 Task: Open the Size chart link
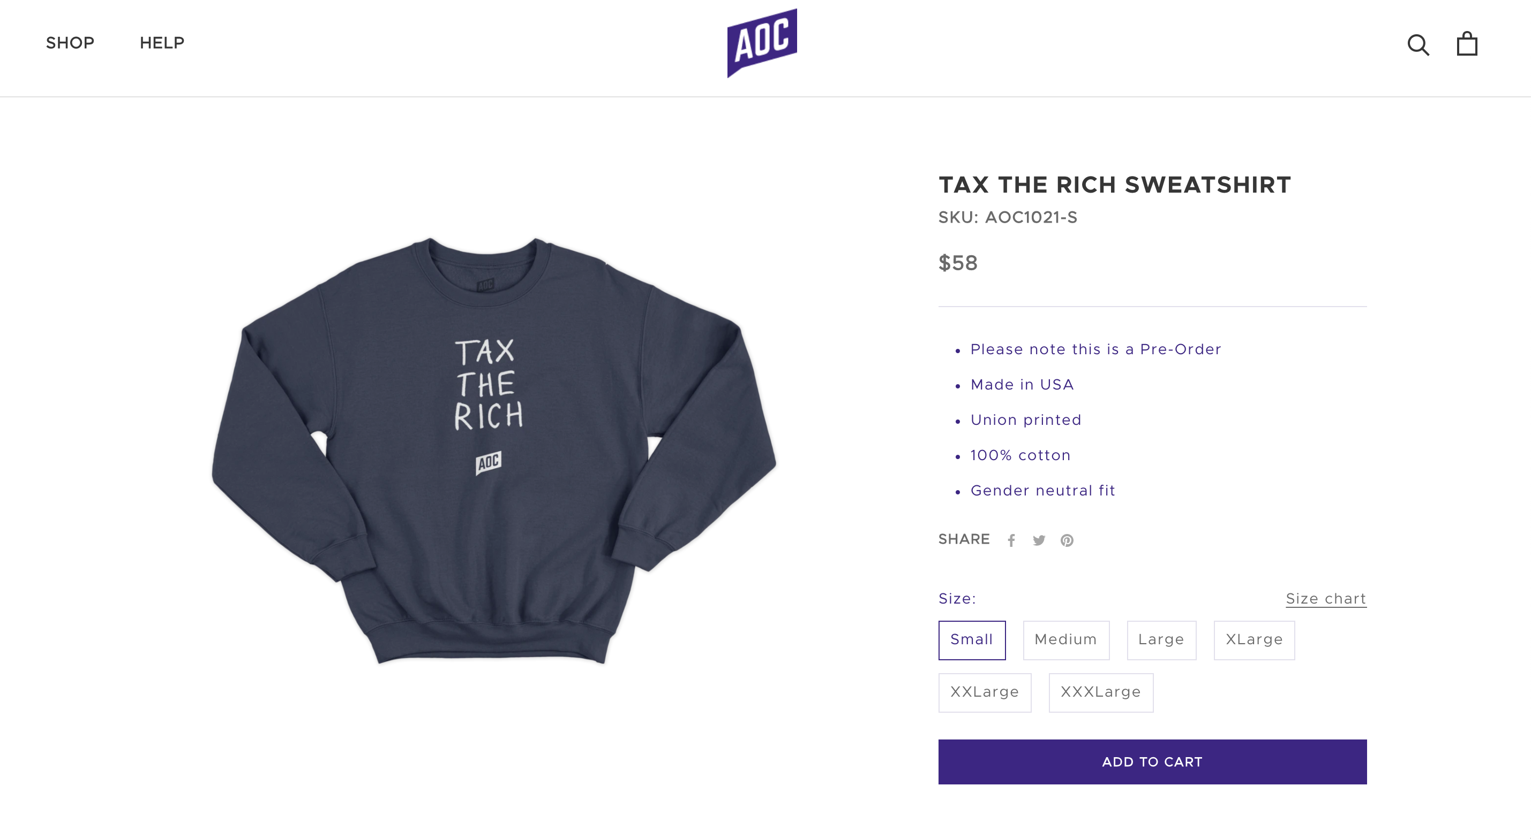(x=1326, y=599)
